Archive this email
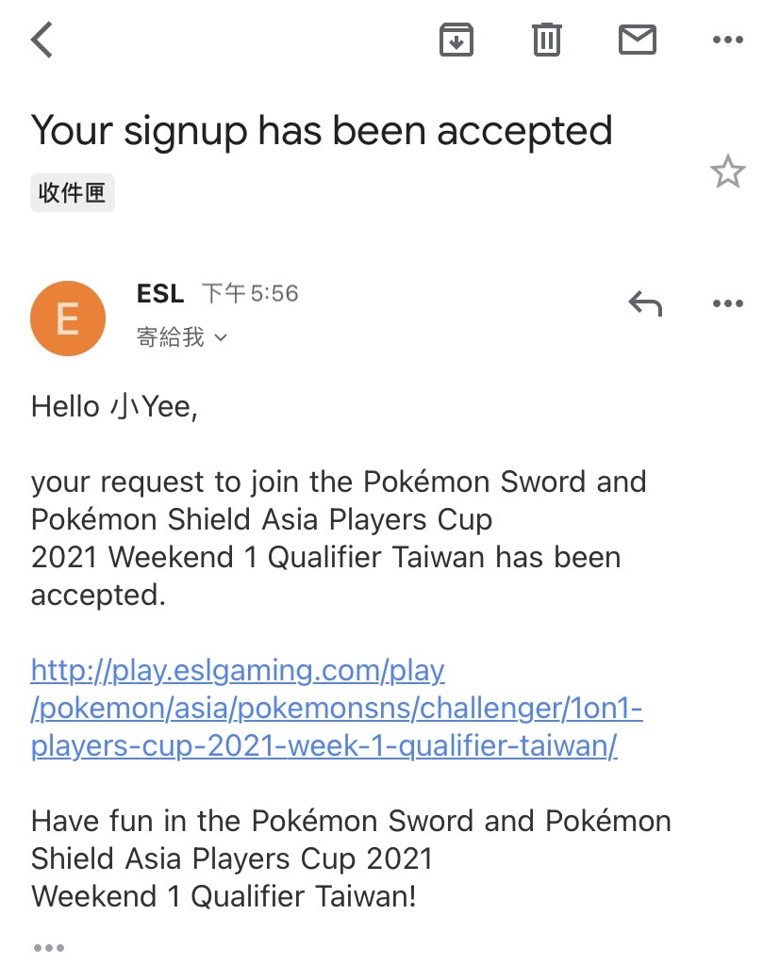The width and height of the screenshot is (780, 980). click(x=456, y=40)
